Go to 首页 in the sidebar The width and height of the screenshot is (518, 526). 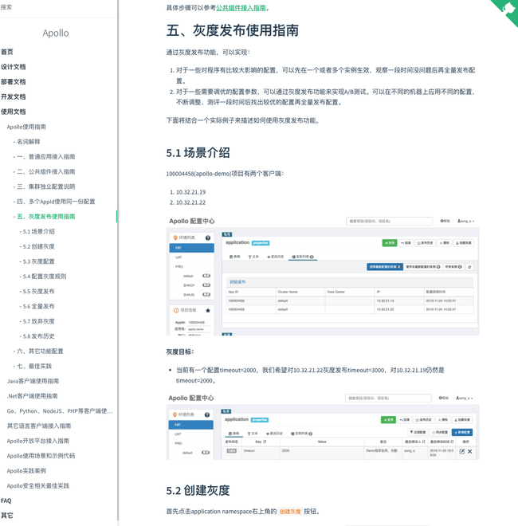pyautogui.click(x=7, y=52)
